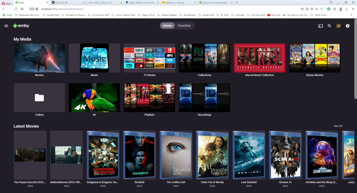
Task: Open the Emby hamburger menu
Action: coord(6,26)
